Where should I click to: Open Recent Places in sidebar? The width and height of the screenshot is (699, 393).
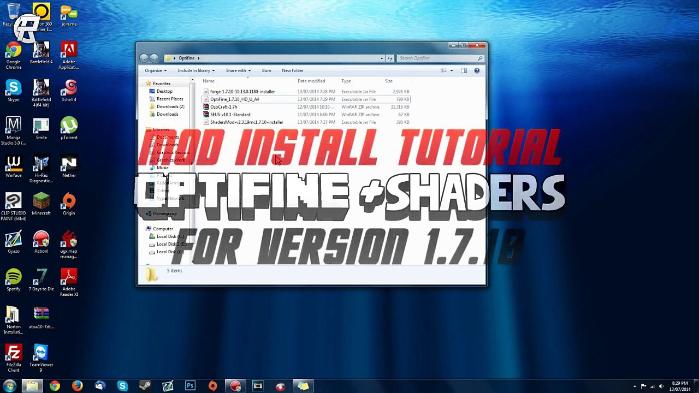coord(169,99)
